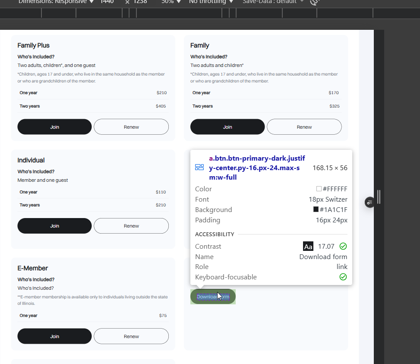
Task: Click the viewport resize handle on the right edge
Action: pyautogui.click(x=379, y=197)
